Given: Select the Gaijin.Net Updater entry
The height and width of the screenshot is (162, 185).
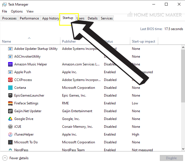Looking at the screenshot, I should coord(91,111).
